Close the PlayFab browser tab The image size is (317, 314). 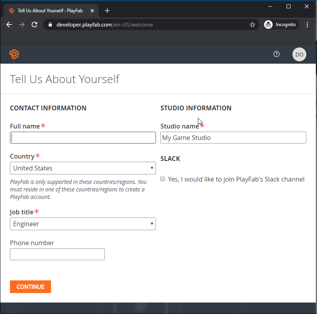pyautogui.click(x=91, y=11)
